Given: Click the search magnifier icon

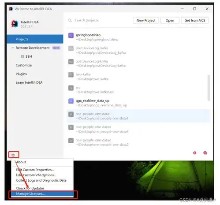Looking at the screenshot, I should (70, 20).
